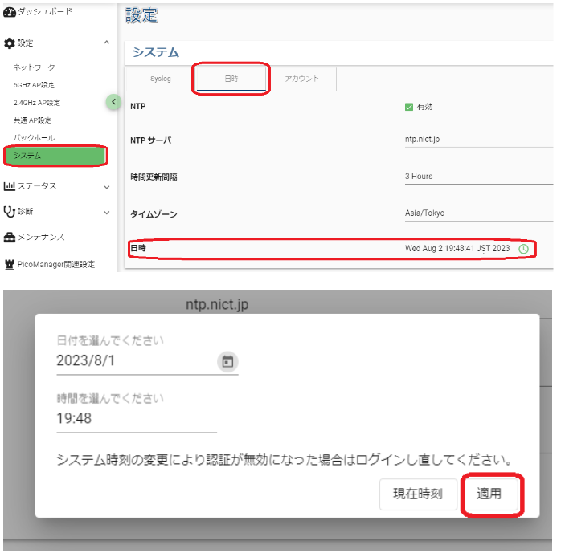Open the maintenance menu label
This screenshot has width=565, height=553.
[x=41, y=237]
